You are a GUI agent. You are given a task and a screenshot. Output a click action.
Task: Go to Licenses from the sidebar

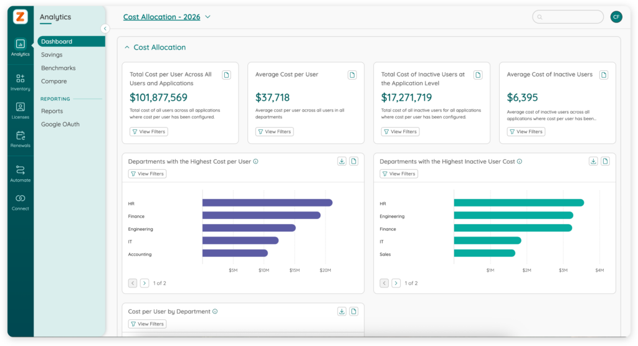tap(20, 110)
